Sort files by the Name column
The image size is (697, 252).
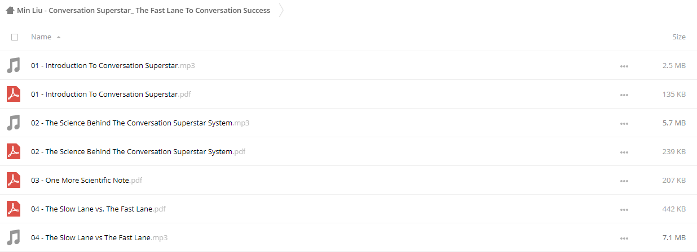41,37
